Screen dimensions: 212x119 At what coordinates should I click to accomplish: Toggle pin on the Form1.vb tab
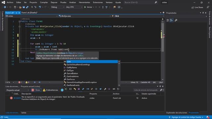(16, 13)
